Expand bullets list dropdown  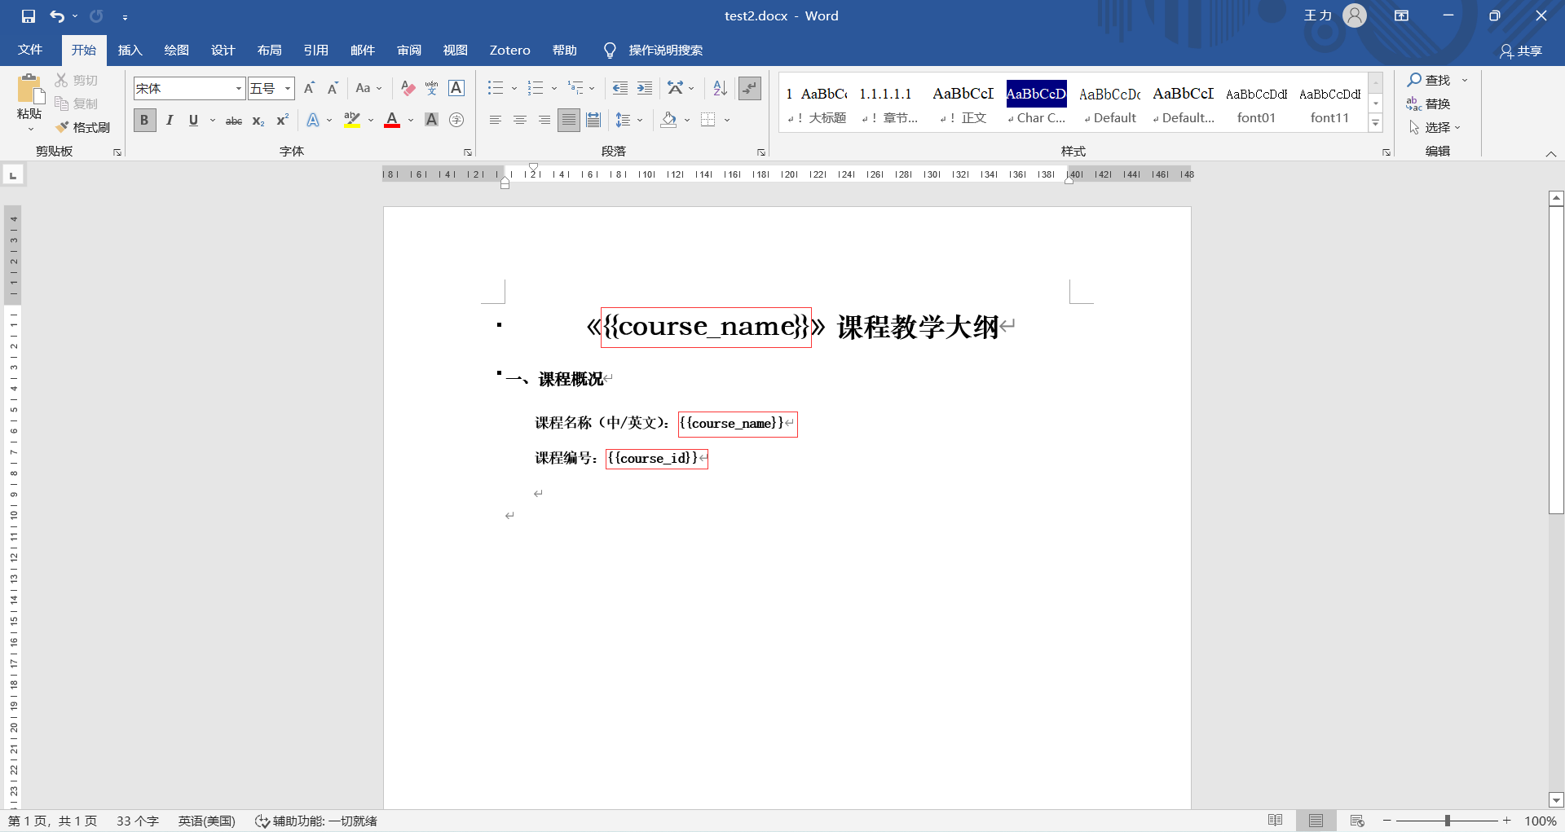pos(514,88)
